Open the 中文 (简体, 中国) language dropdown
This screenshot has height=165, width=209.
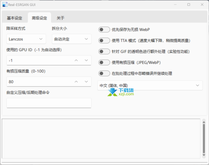tap(150, 85)
